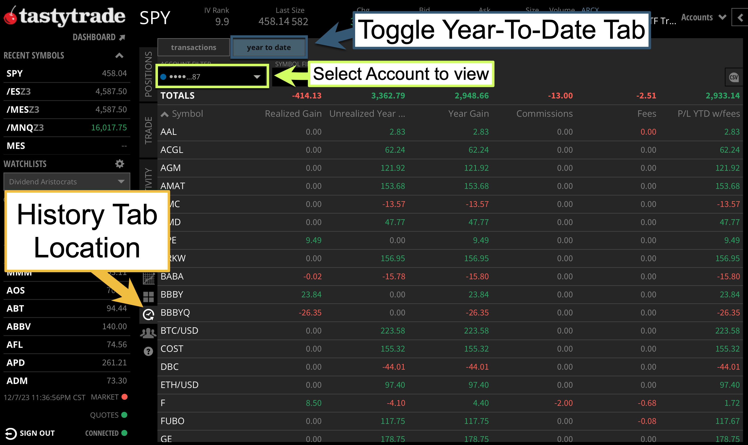
Task: Expand the Dividend Aristocrats watchlist selector
Action: pos(121,181)
